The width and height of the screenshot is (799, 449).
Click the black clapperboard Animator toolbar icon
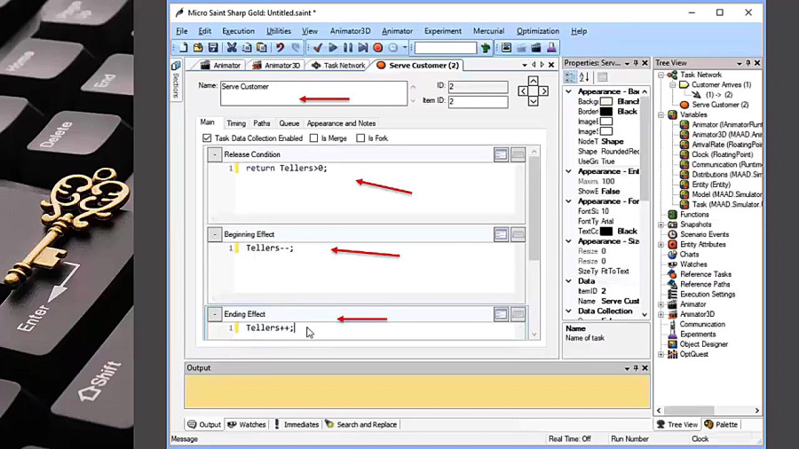[536, 48]
